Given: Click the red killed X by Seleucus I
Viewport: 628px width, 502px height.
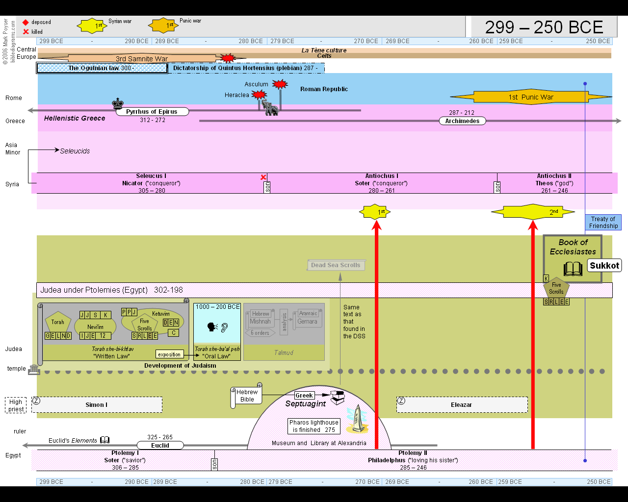Looking at the screenshot, I should pyautogui.click(x=263, y=177).
